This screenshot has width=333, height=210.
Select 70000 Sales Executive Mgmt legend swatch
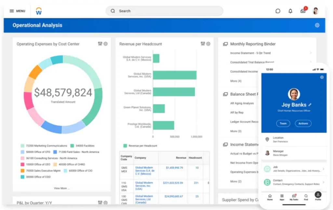(22, 171)
